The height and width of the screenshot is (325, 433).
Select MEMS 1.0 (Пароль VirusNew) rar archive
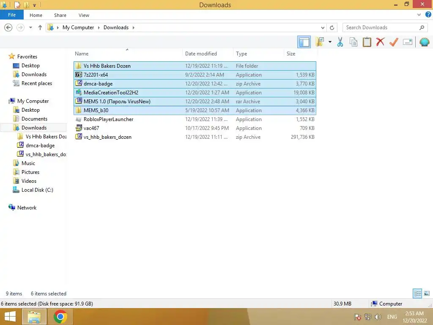pos(195,102)
